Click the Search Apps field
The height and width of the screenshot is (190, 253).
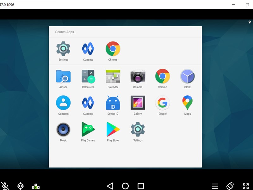pos(125,32)
